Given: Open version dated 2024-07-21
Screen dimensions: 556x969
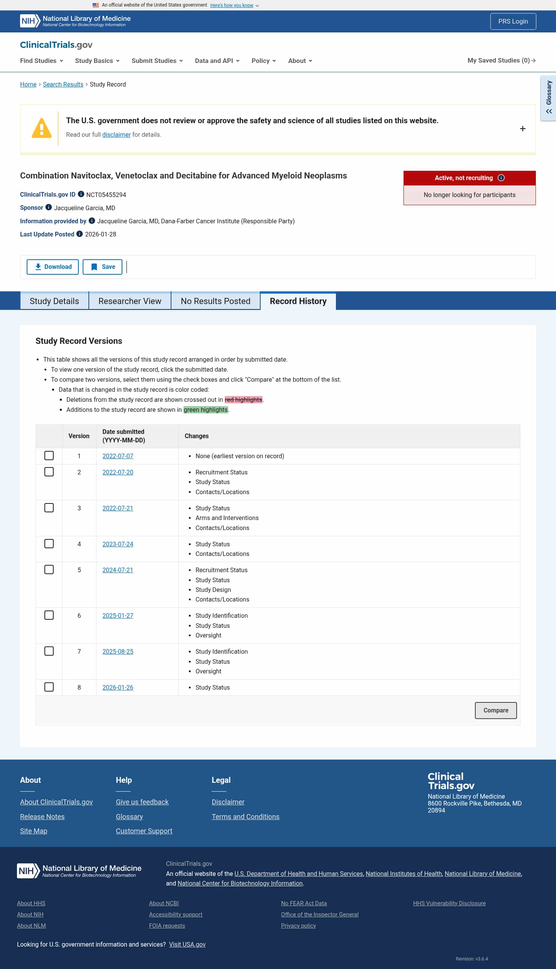Looking at the screenshot, I should click(118, 570).
